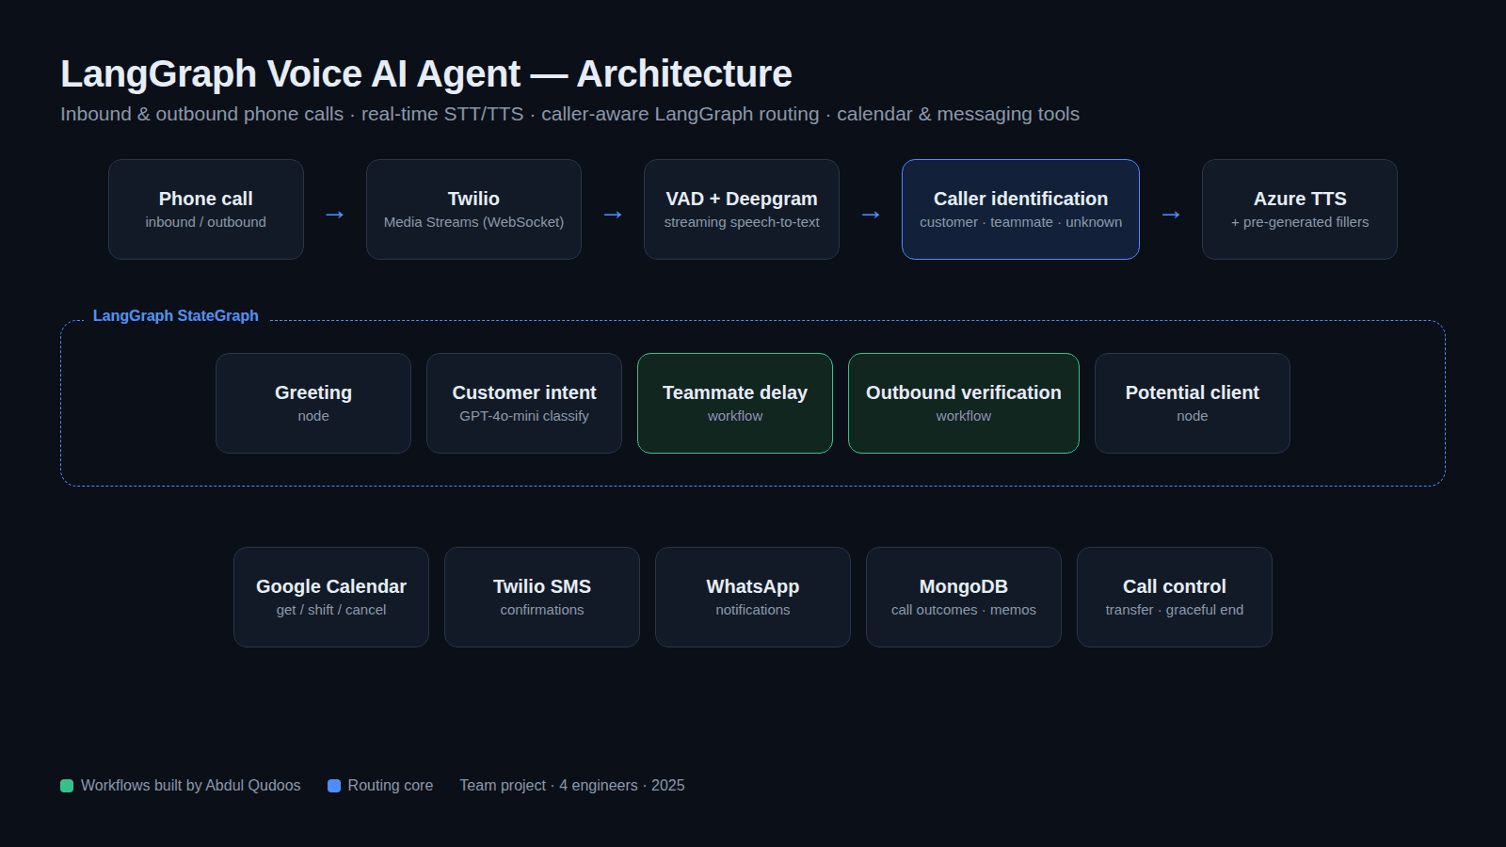Image resolution: width=1506 pixels, height=847 pixels.
Task: Click the LangGraph StateGraph label
Action: (176, 316)
